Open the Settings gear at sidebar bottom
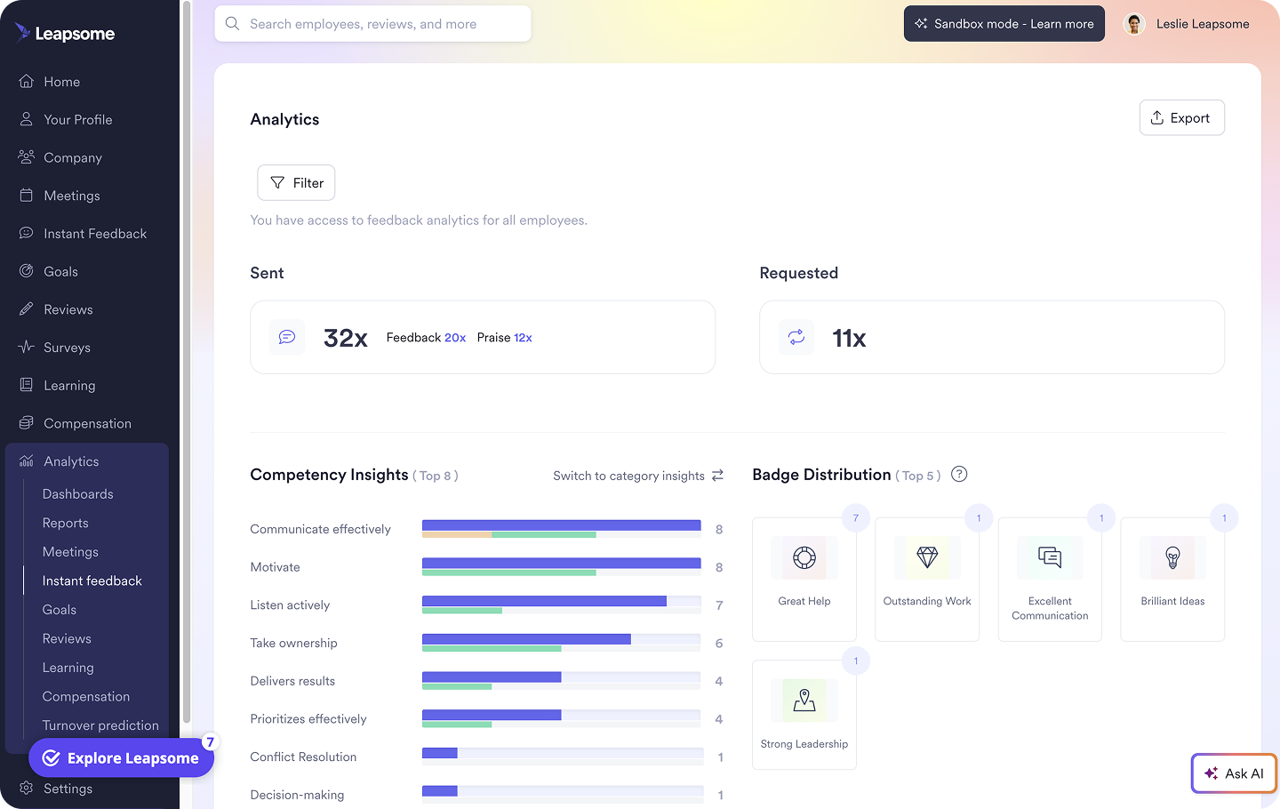Screen dimensions: 1280x809 27,789
